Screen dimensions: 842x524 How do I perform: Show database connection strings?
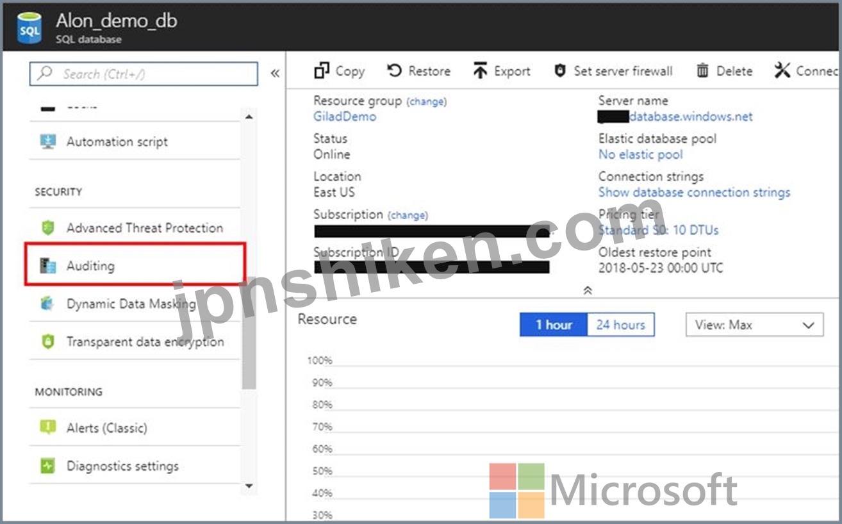(695, 192)
